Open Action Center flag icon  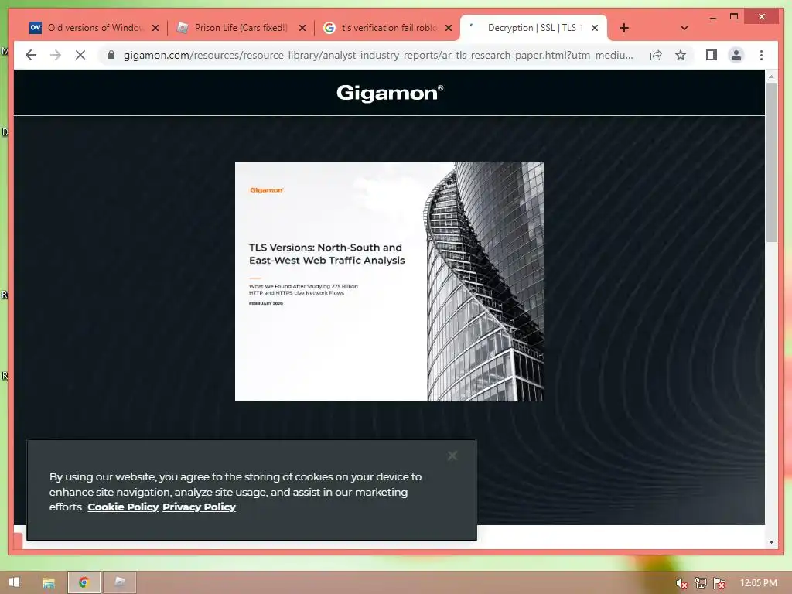[719, 583]
